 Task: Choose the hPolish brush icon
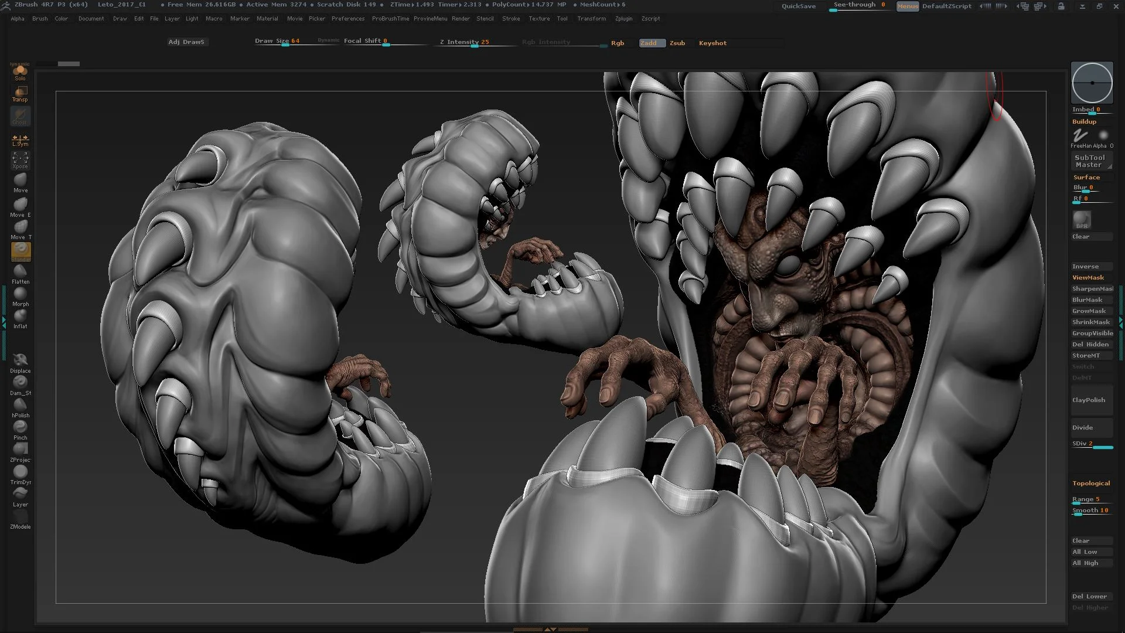coord(21,406)
